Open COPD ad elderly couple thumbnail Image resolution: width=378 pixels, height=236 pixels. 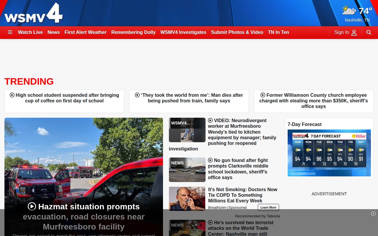[187, 199]
